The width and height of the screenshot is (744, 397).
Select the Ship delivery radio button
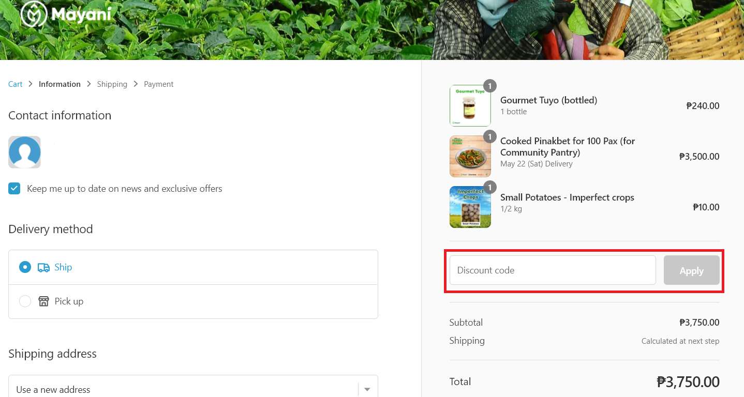[25, 267]
